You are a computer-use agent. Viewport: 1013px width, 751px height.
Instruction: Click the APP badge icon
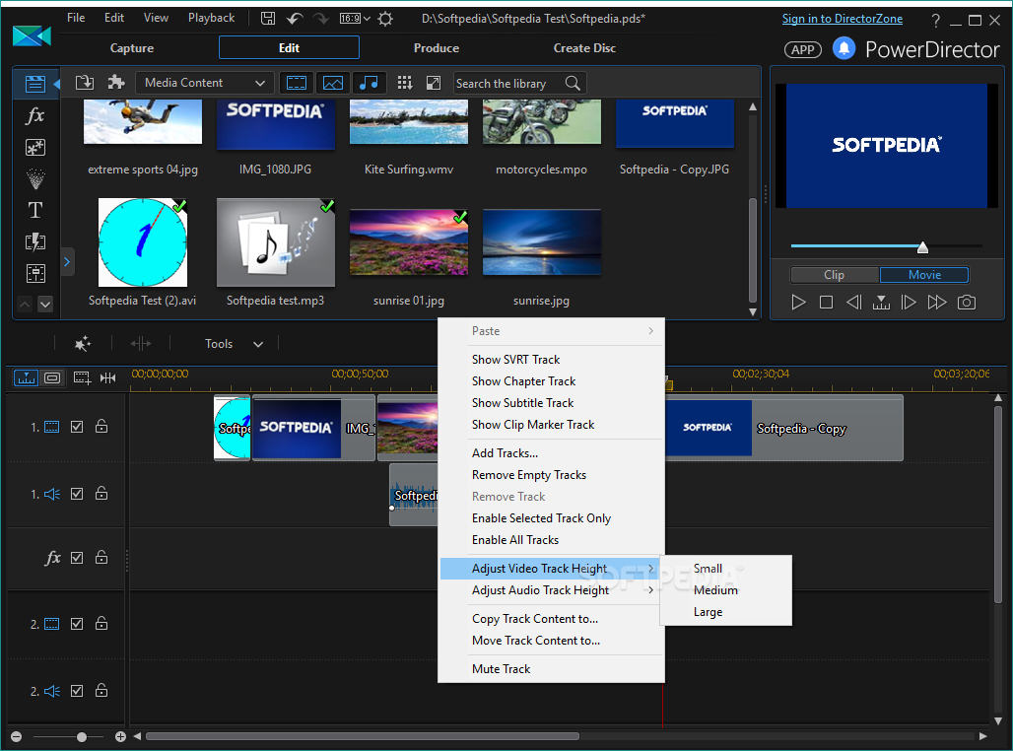803,49
